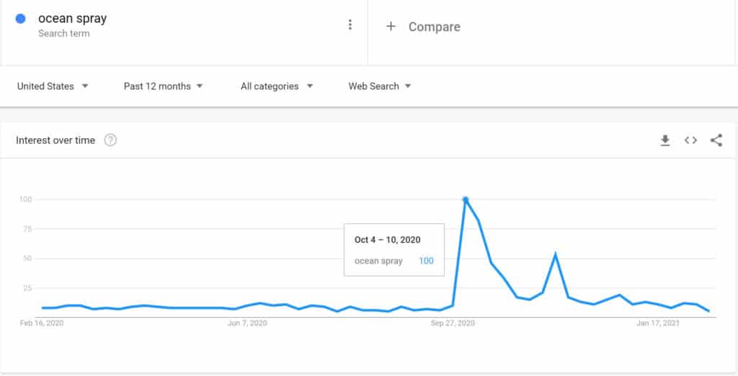Click the Sep 27, 2020 axis label
The width and height of the screenshot is (738, 376).
pos(453,323)
